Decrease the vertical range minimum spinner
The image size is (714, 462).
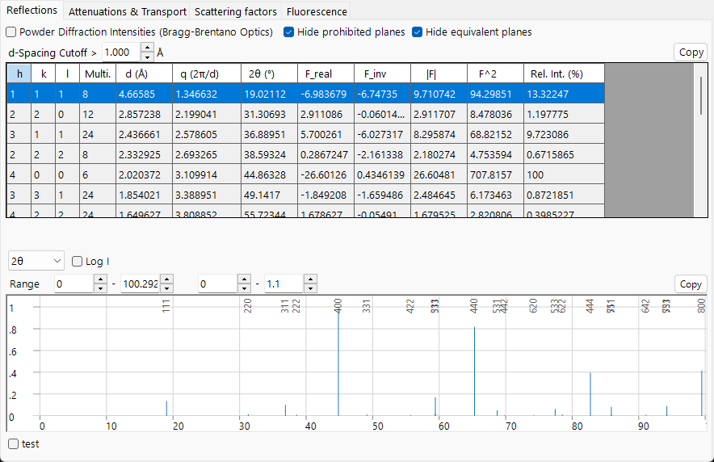[244, 288]
